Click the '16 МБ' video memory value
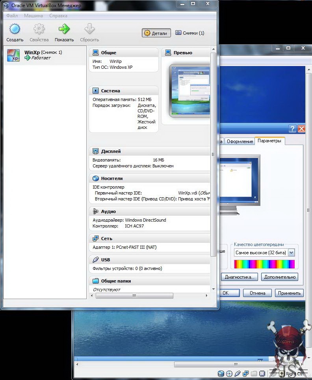Screen dimensions: 312x380 click(158, 160)
